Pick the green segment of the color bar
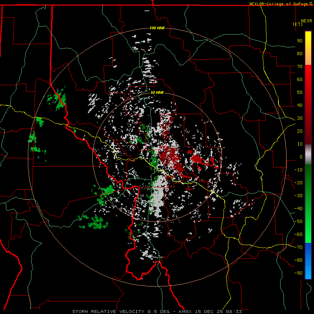The height and width of the screenshot is (314, 314). click(308, 204)
